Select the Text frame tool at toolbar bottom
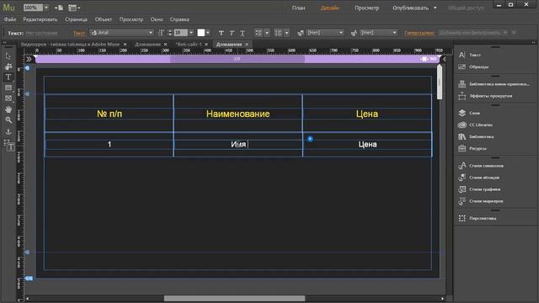 (10, 146)
